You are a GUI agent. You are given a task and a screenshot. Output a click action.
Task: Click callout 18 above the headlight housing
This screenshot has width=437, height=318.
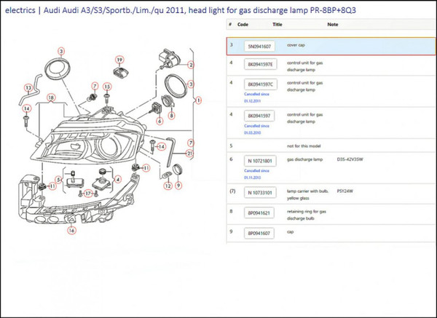[51, 97]
